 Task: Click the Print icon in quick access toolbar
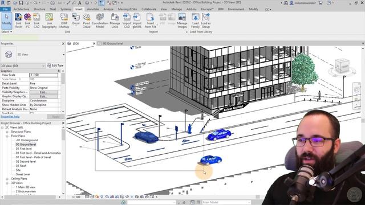tap(52, 3)
